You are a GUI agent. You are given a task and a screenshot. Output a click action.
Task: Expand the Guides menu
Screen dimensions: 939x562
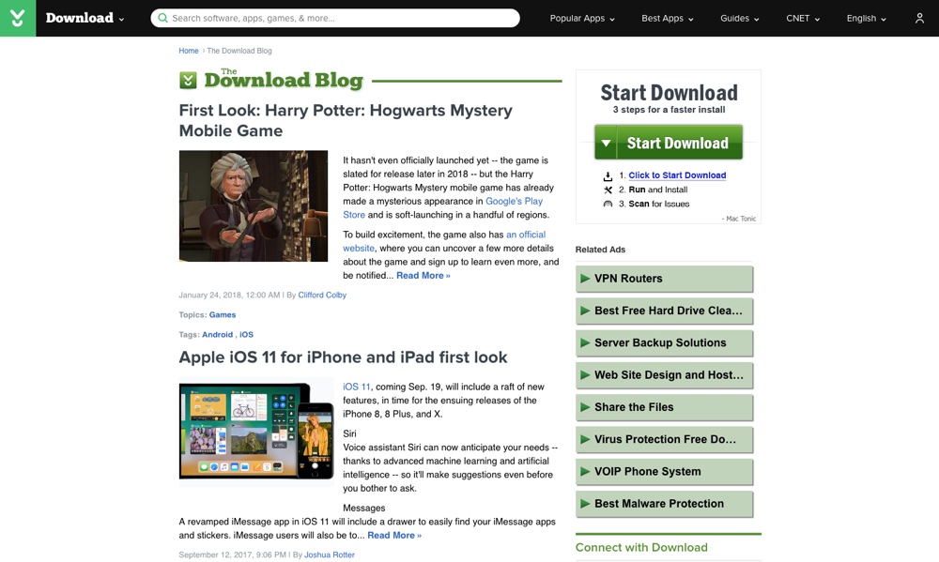(740, 19)
